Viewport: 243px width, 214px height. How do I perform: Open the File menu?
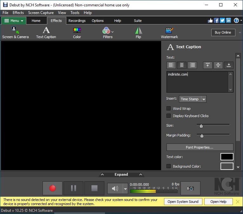tap(5, 13)
